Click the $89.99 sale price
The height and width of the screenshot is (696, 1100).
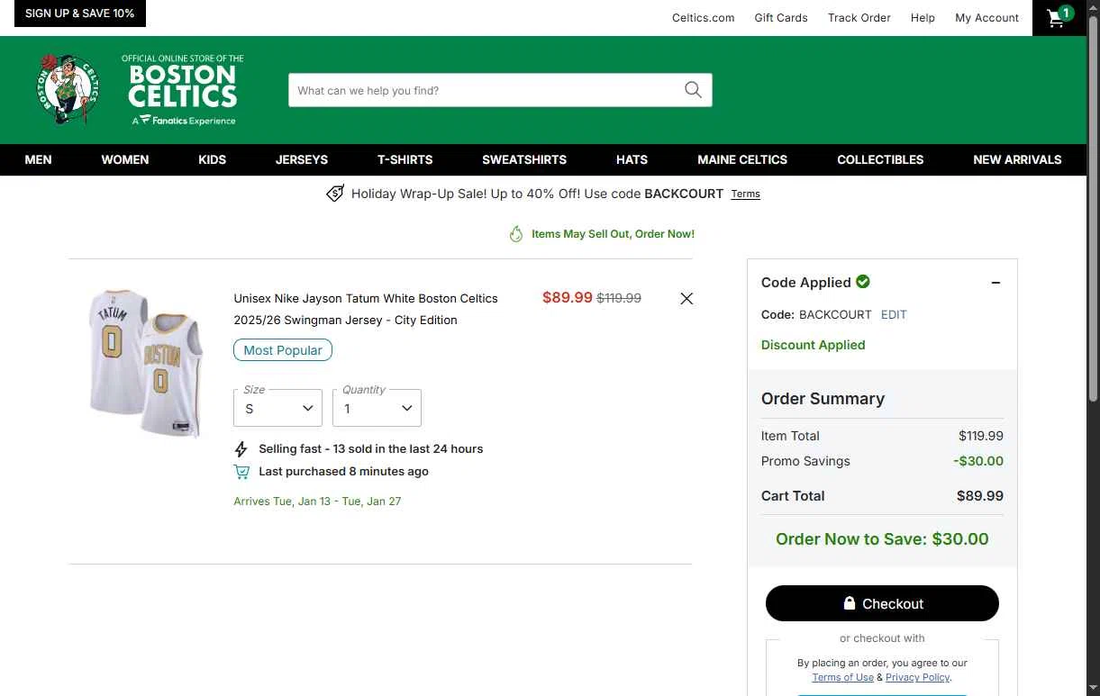click(568, 297)
